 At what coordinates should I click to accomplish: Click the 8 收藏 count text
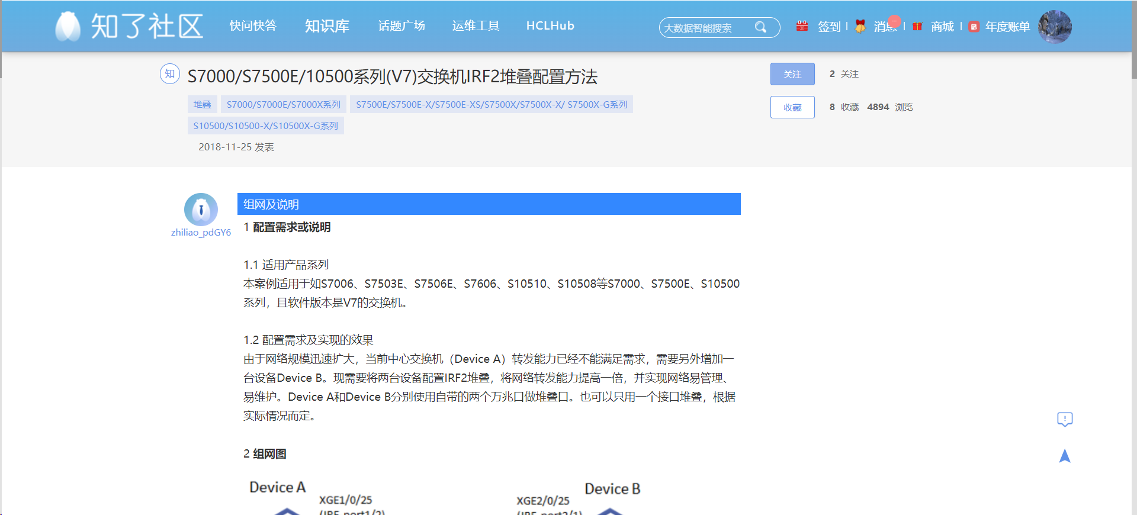coord(844,107)
